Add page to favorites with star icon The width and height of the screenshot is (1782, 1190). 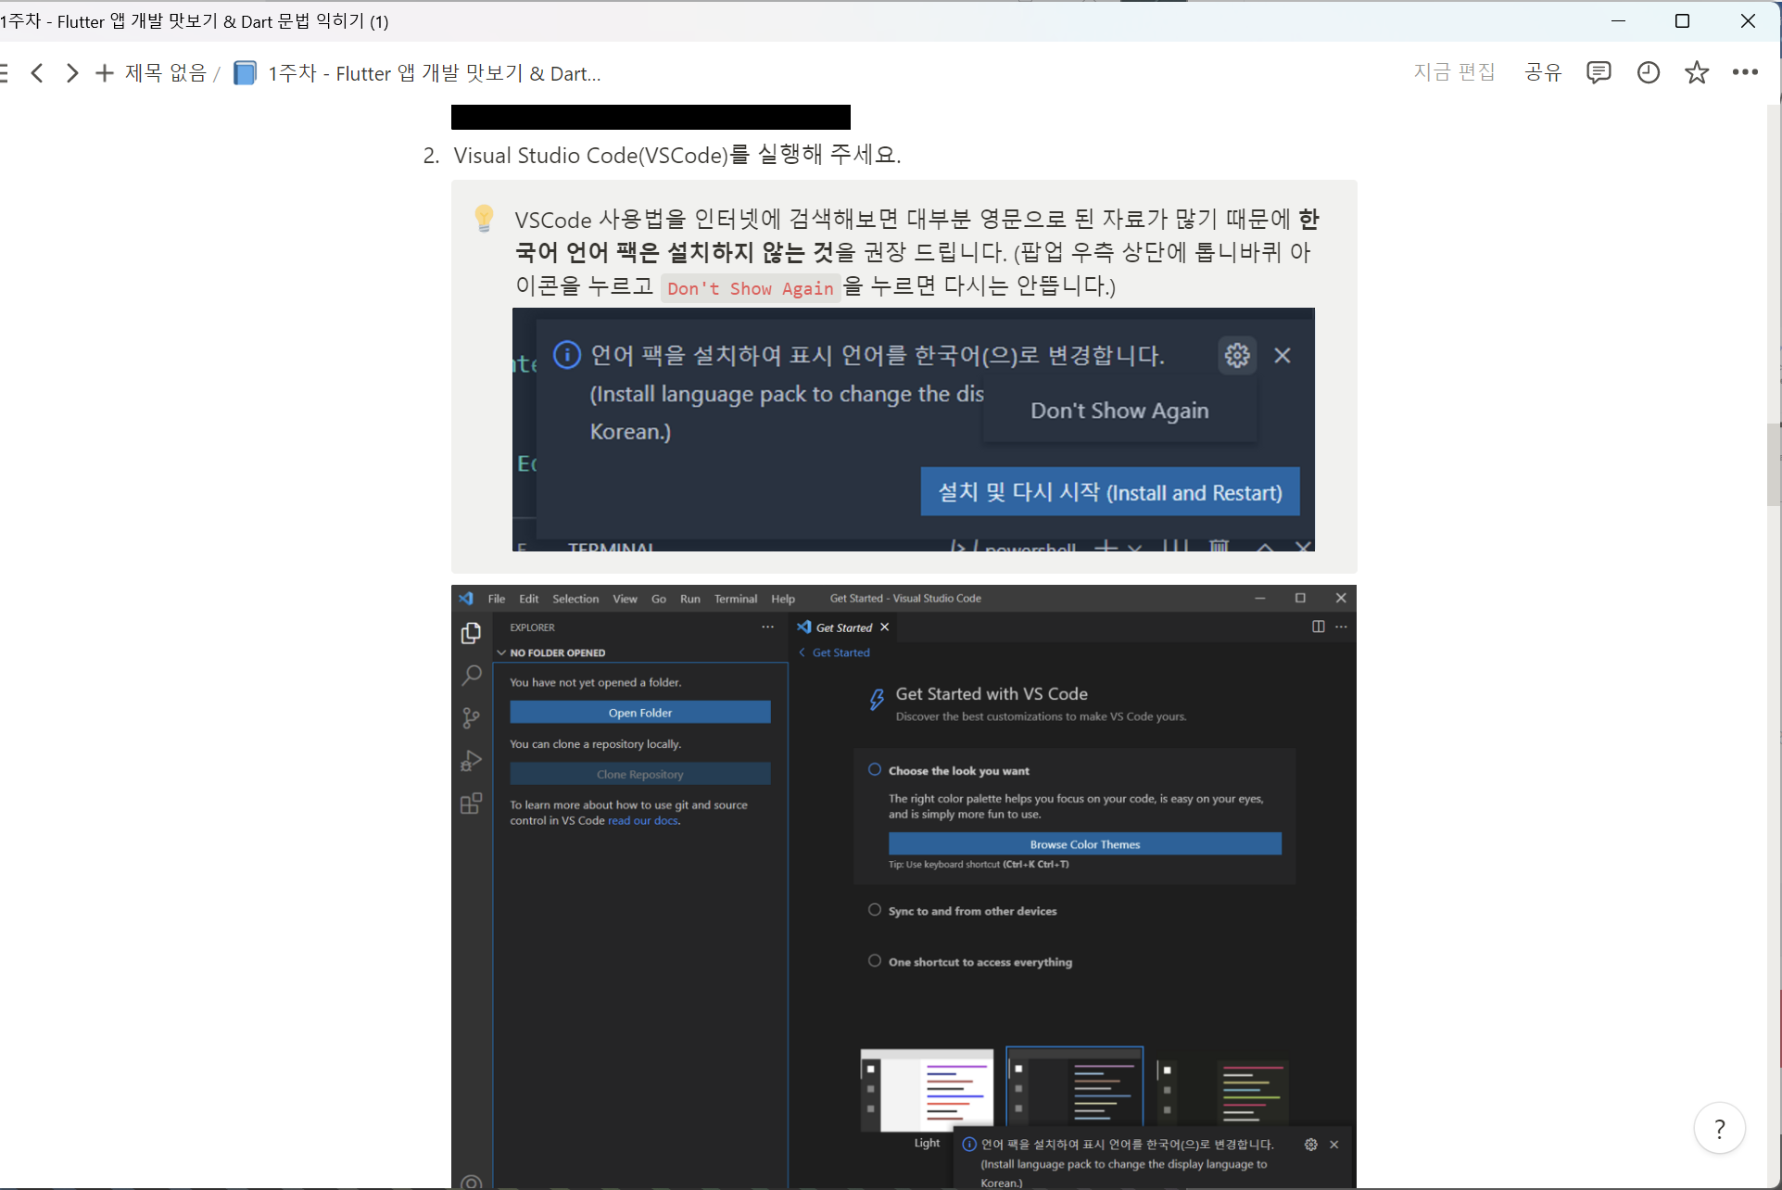click(1697, 72)
